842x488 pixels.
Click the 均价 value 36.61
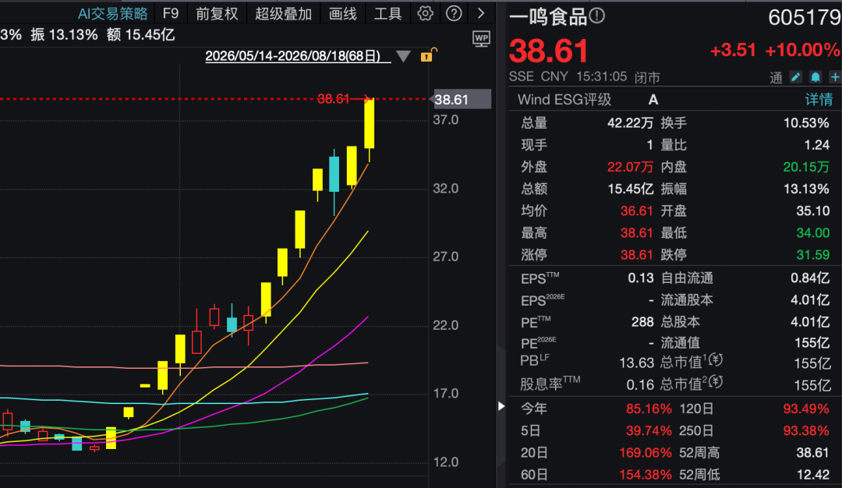636,211
